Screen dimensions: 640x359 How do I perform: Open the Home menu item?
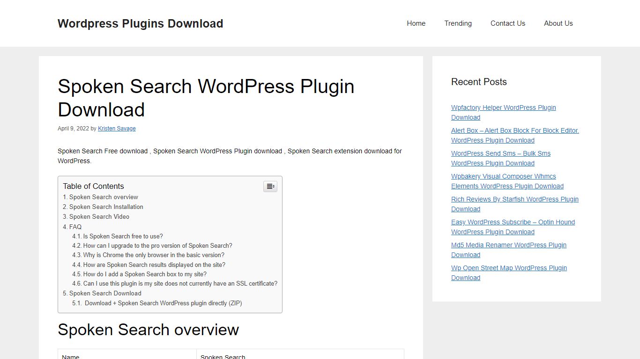pyautogui.click(x=416, y=23)
